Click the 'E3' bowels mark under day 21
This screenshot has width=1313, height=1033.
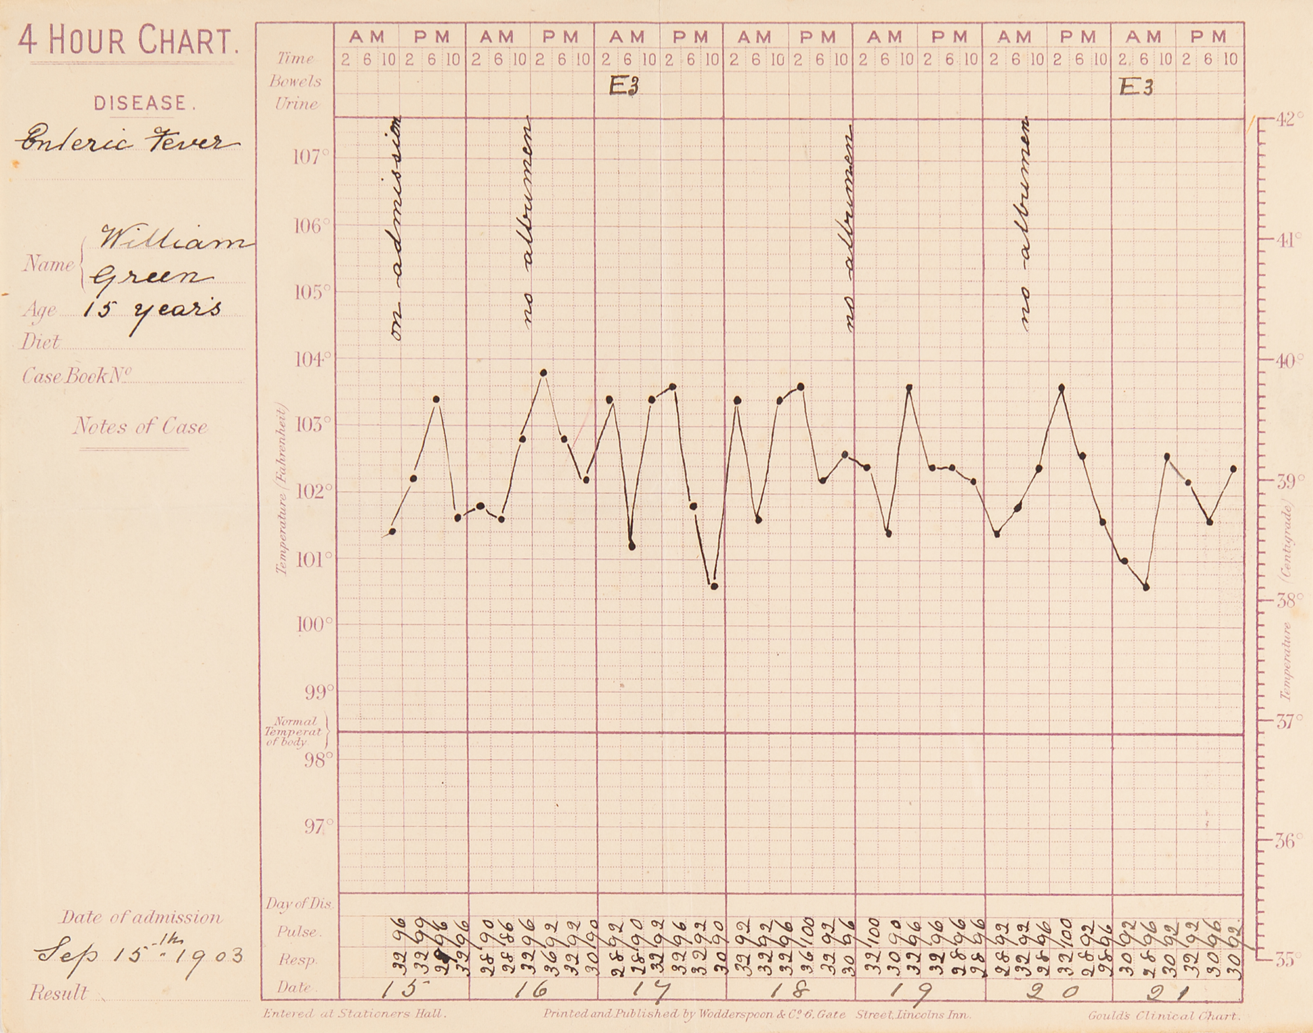point(1136,87)
